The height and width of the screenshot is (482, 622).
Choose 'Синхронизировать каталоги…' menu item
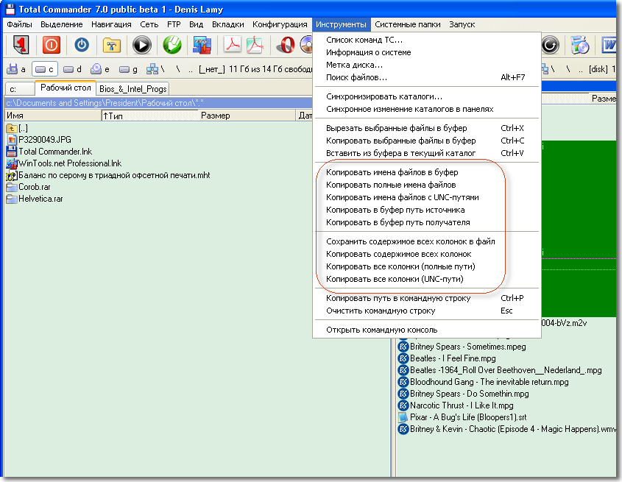point(427,96)
